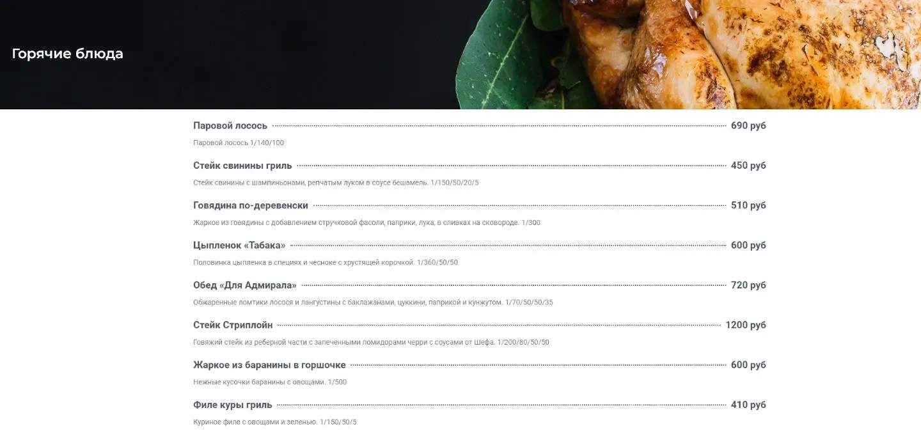The image size is (921, 431).
Task: Click the Нежные кусочки баранины description
Action: coord(270,382)
